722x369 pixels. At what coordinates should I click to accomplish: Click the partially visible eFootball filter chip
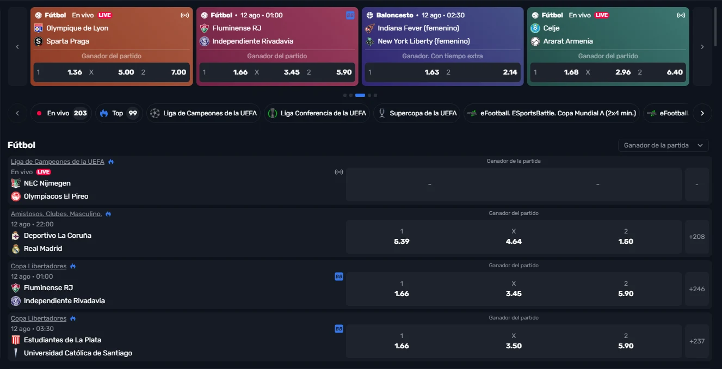pyautogui.click(x=667, y=113)
